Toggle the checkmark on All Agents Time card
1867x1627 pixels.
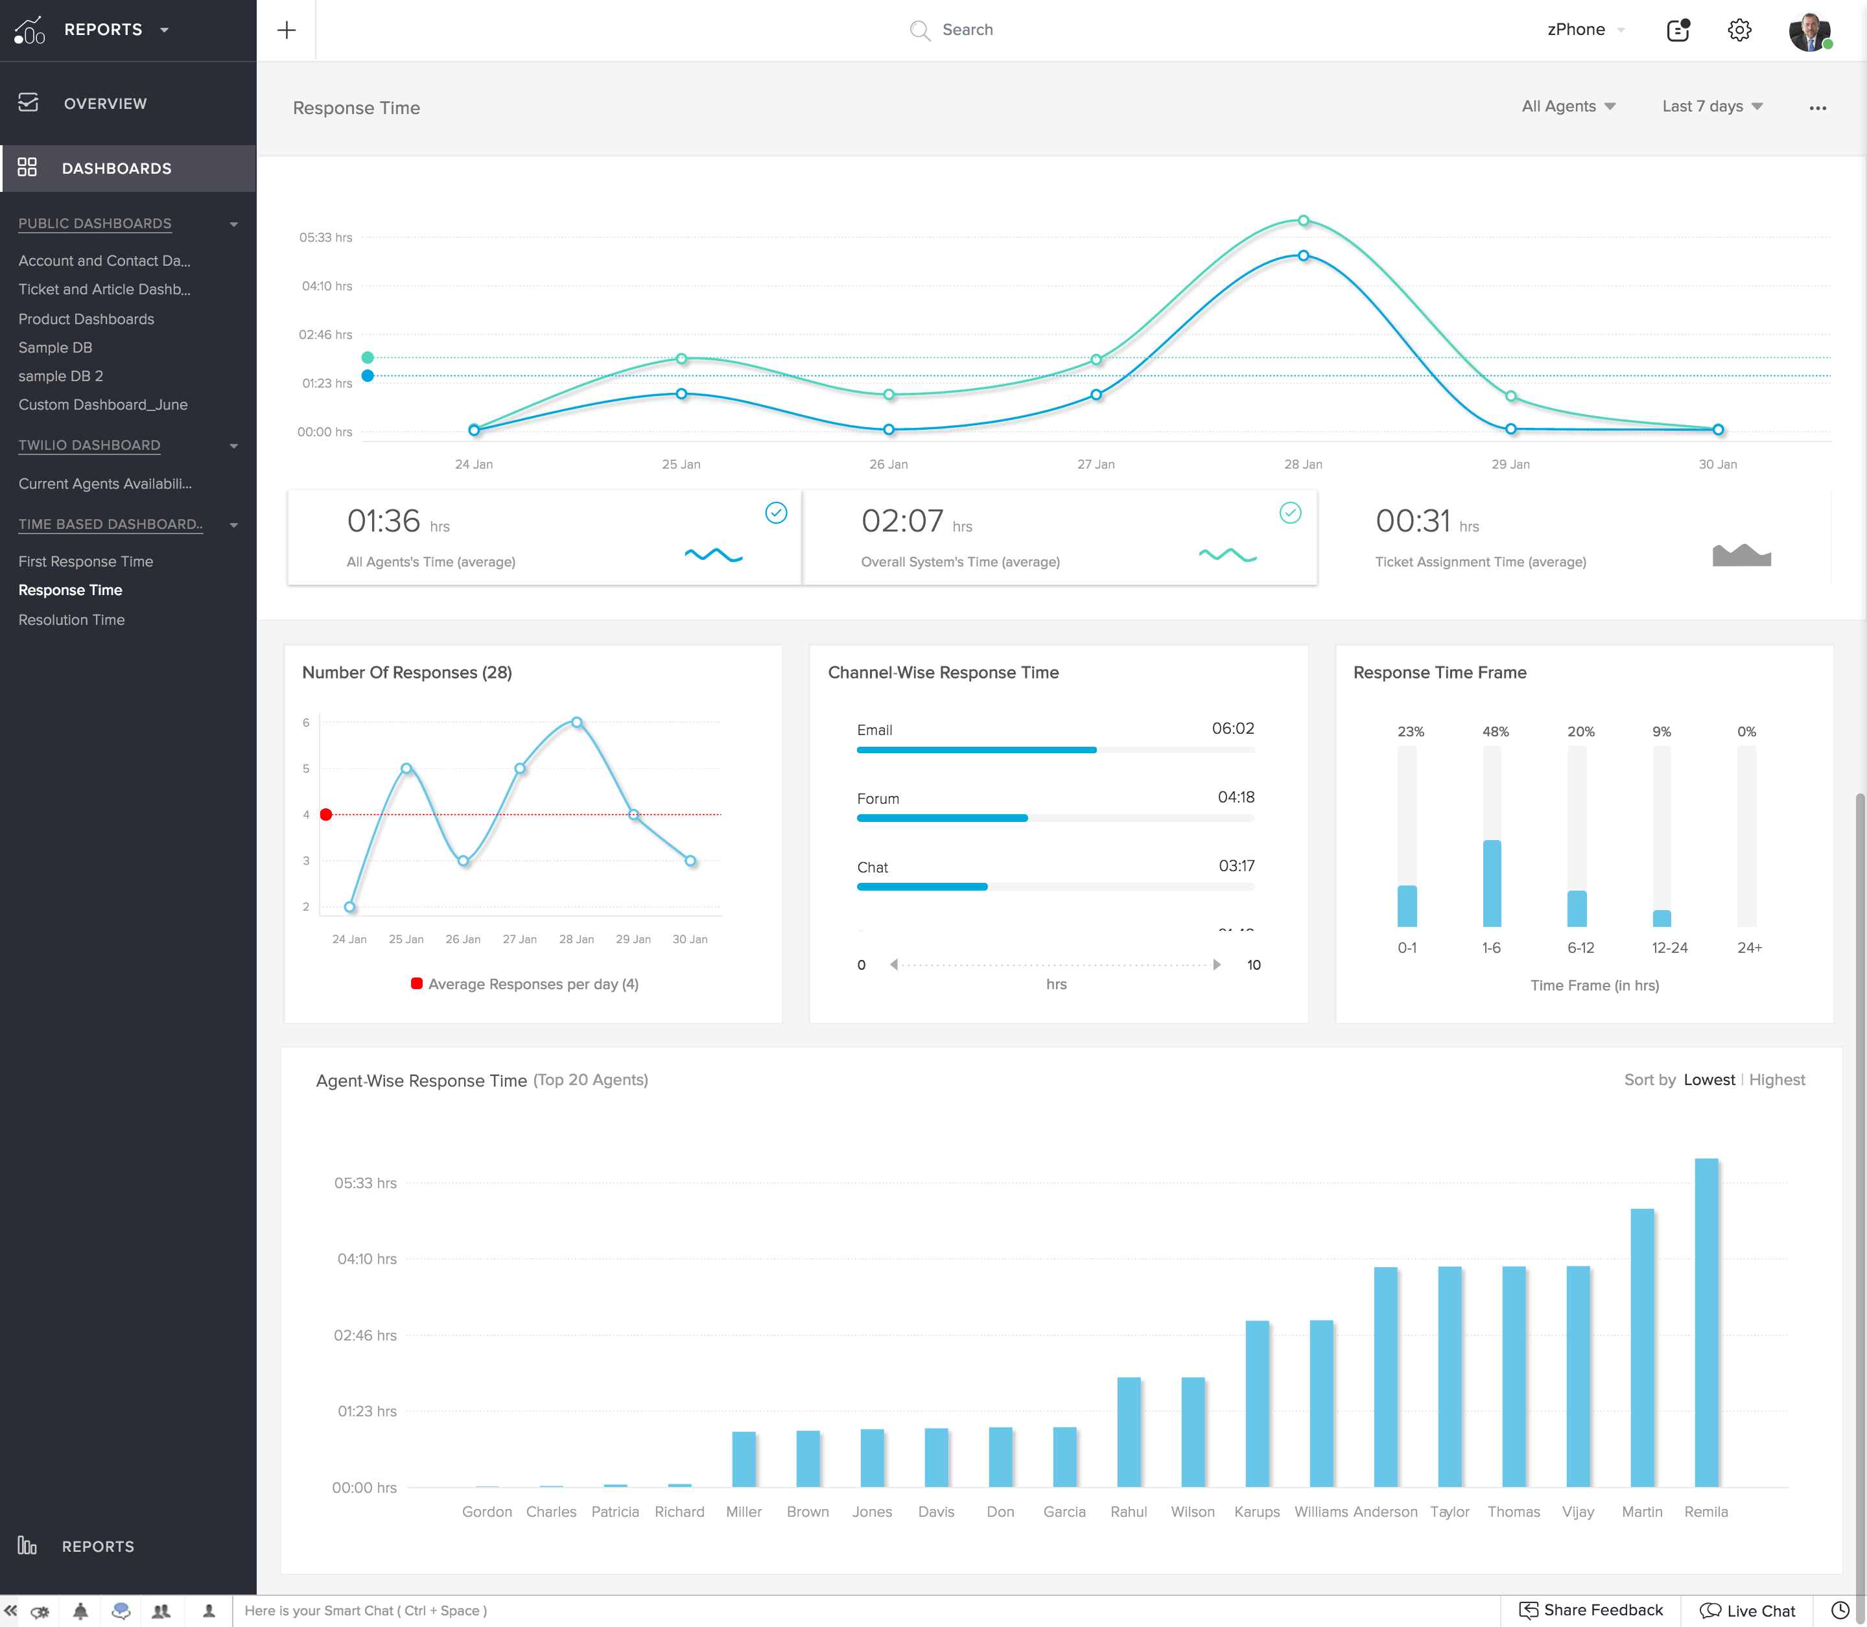(x=773, y=511)
